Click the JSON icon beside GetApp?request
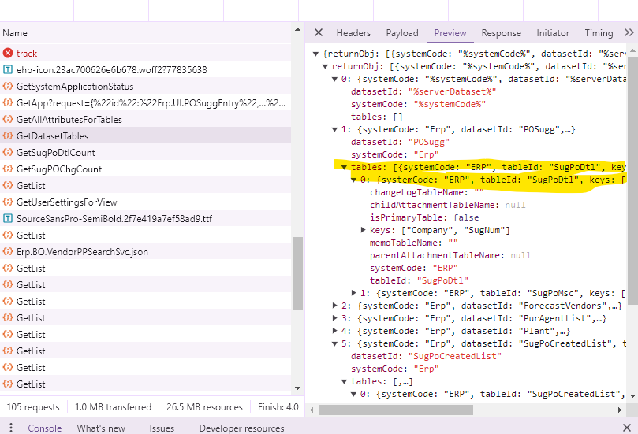This screenshot has height=434, width=638. pyautogui.click(x=8, y=103)
